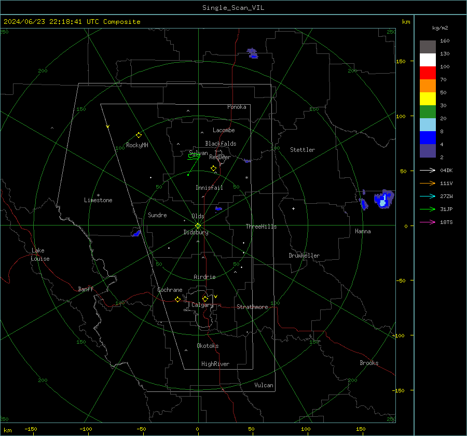The height and width of the screenshot is (436, 467).
Task: Click the green storm track outline at Sylvan
Action: click(x=194, y=156)
